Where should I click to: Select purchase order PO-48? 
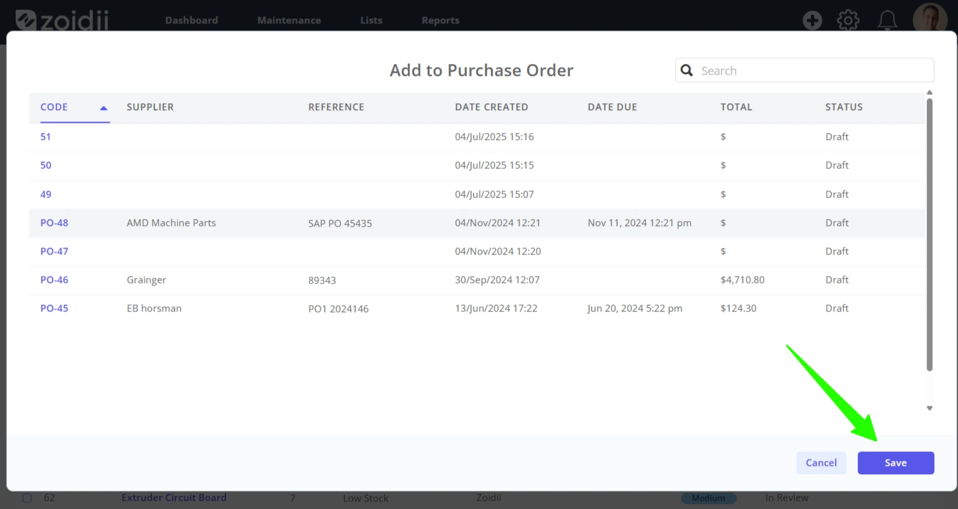pos(54,223)
